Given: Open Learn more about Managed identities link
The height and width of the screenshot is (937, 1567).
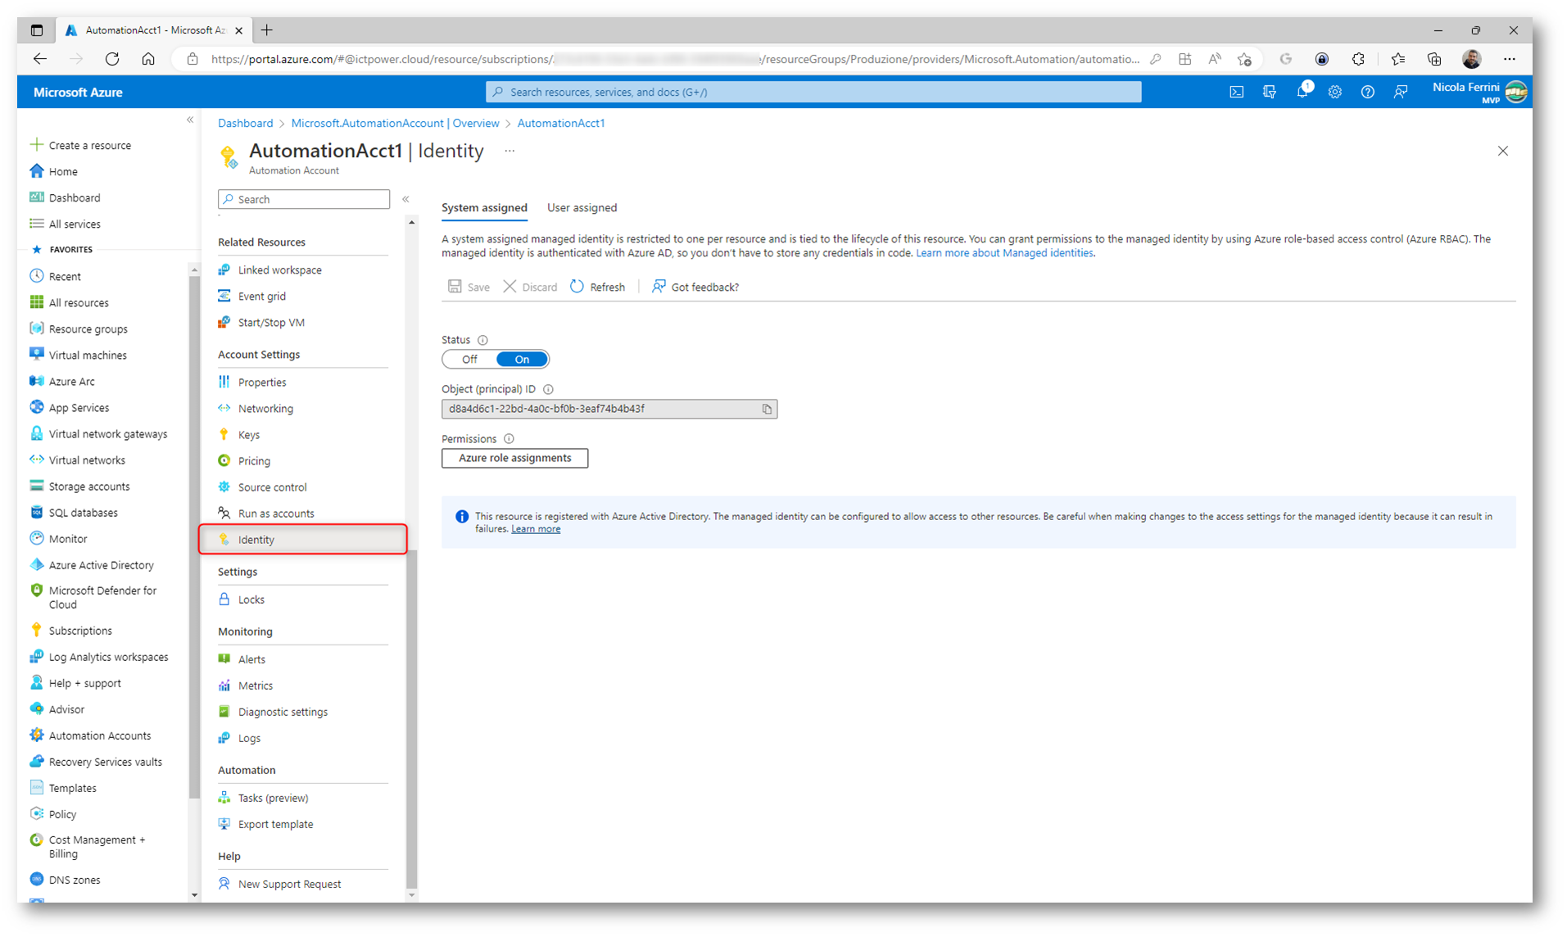Looking at the screenshot, I should tap(1003, 253).
